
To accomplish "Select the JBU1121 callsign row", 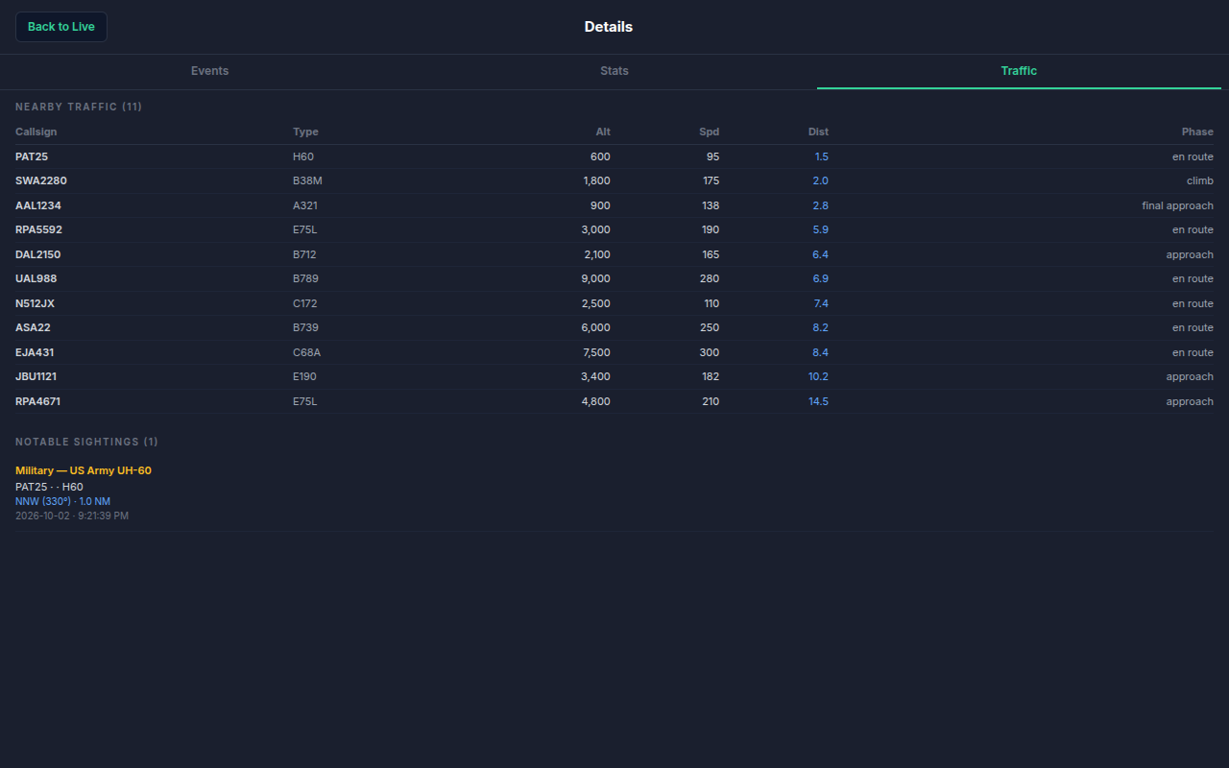I will click(x=614, y=376).
